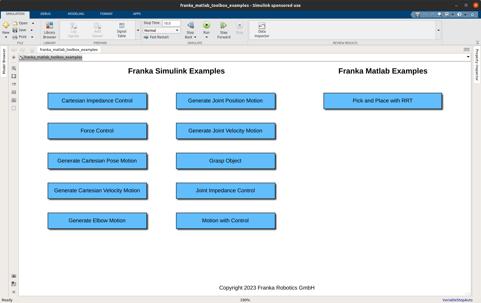Open the Data Inspector
Image resolution: width=481 pixels, height=303 pixels.
click(x=262, y=30)
